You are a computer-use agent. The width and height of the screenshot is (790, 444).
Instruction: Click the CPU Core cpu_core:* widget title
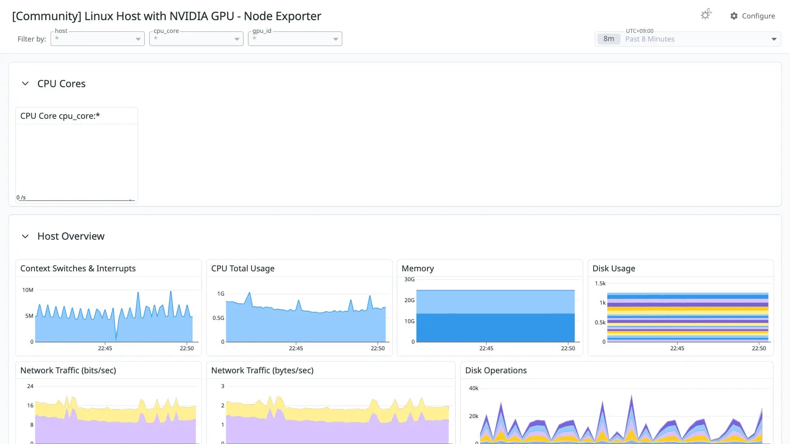60,116
